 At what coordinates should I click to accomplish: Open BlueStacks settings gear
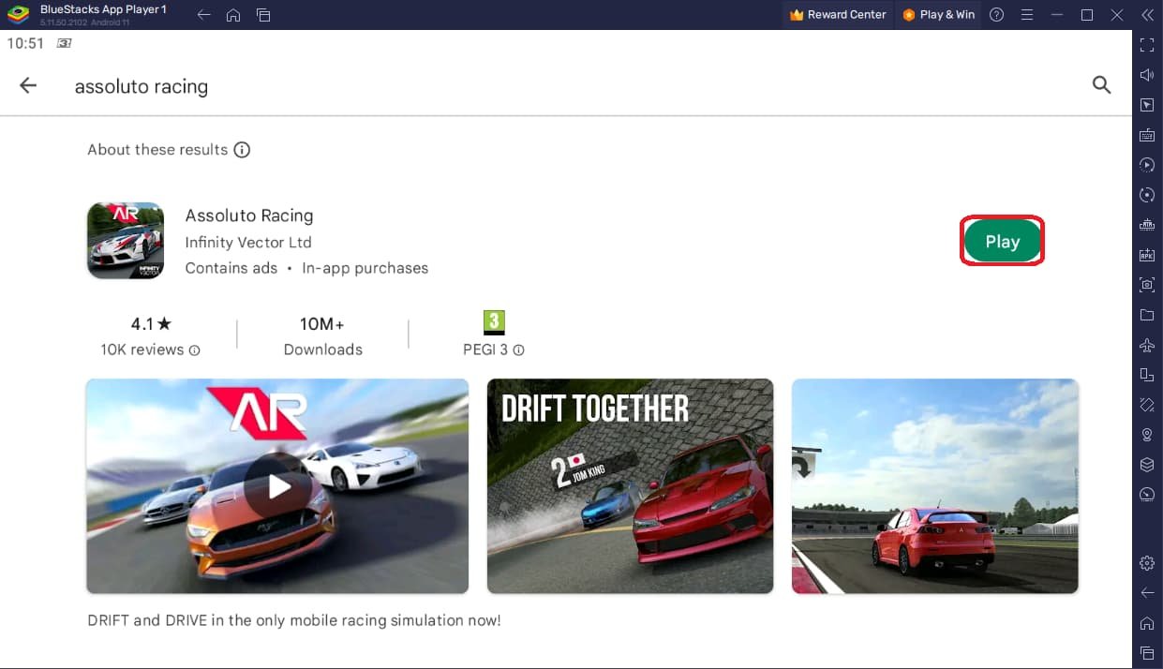1146,563
